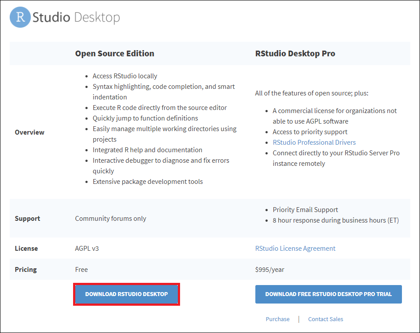Follow the Contact Sales link
Viewport: 420px width, 333px height.
coord(325,319)
